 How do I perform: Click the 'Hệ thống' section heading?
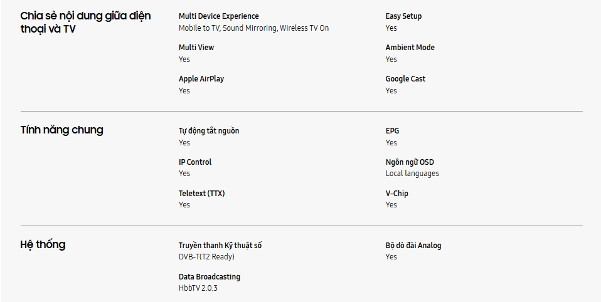pos(43,245)
